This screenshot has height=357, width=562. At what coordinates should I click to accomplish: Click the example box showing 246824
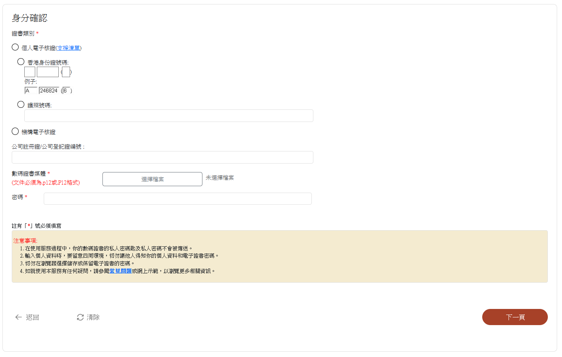pyautogui.click(x=49, y=91)
